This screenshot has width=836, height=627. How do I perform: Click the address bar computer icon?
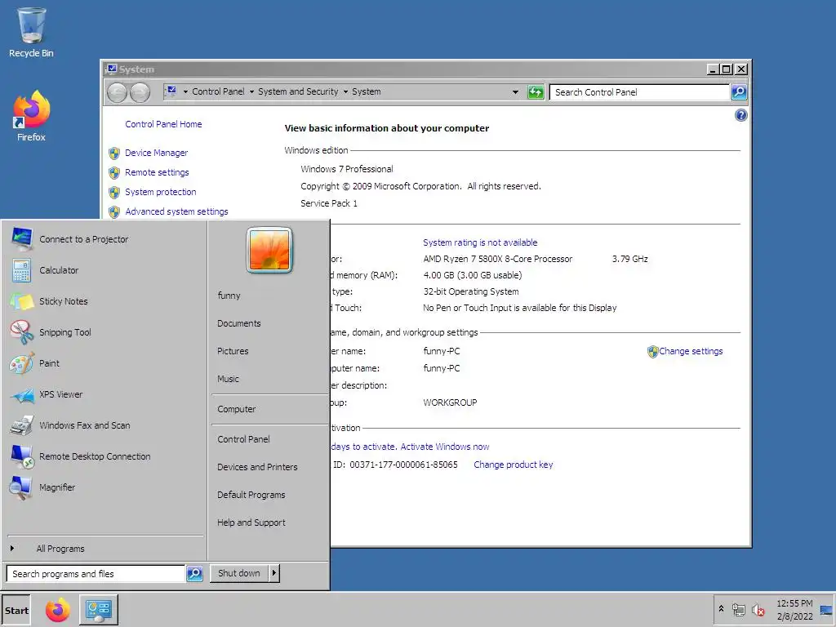pos(171,91)
